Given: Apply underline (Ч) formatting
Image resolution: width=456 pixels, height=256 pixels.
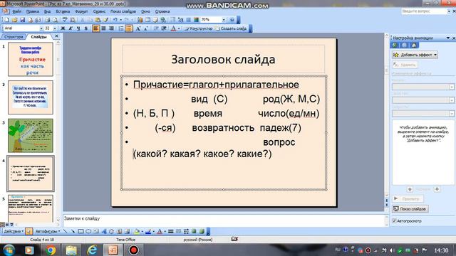Looking at the screenshot, I should tap(78, 28).
